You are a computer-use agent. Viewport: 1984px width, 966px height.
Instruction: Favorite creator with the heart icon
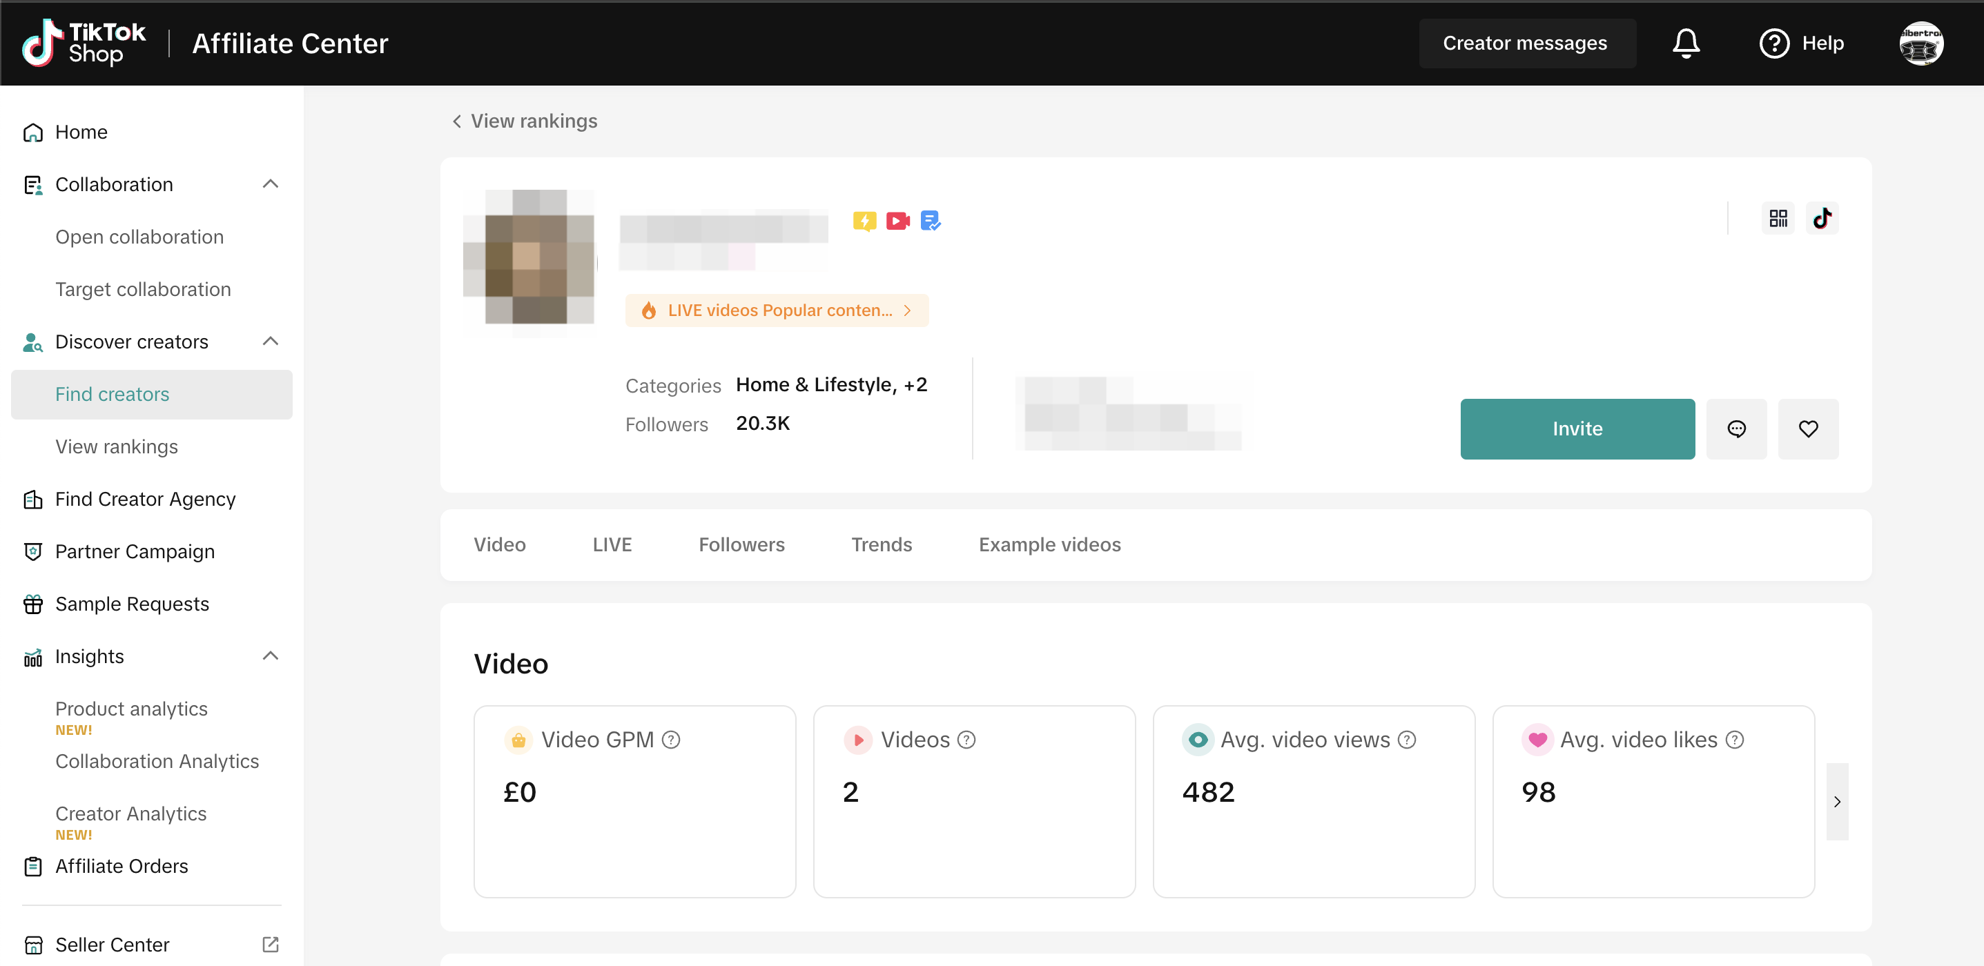tap(1808, 428)
